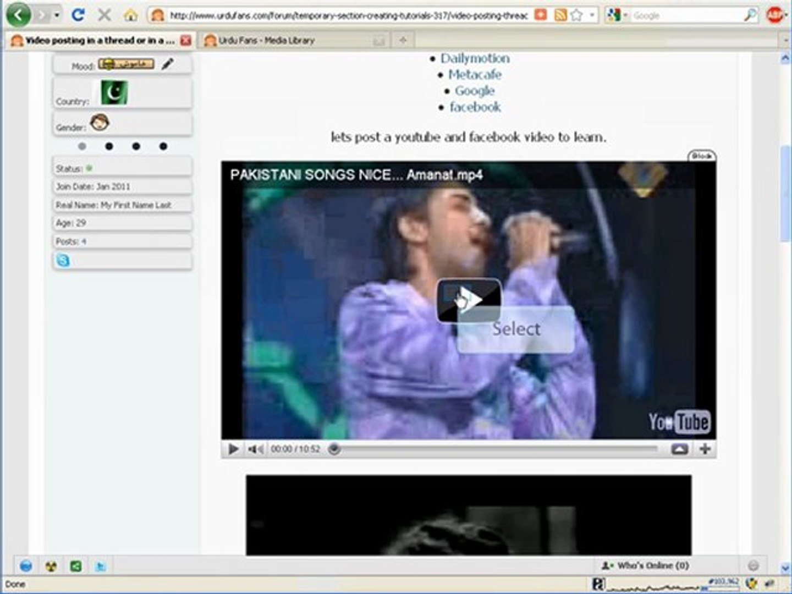Click the urdufans.com URL address field
This screenshot has width=792, height=594.
pos(349,16)
